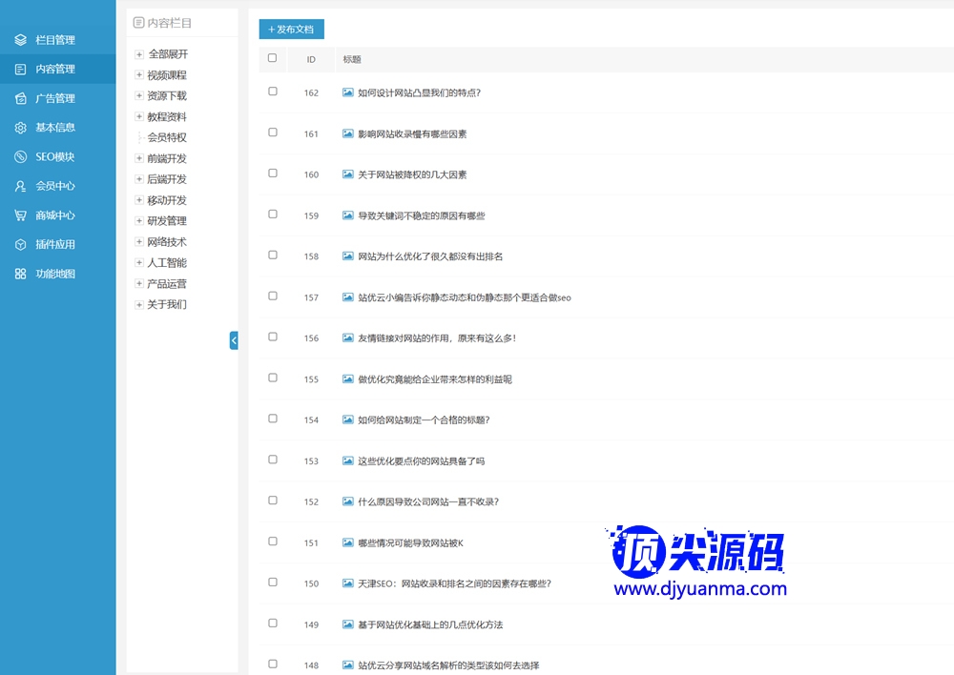Screen dimensions: 954x675
Task: Expand the 视频课程 tree node
Action: coord(139,75)
